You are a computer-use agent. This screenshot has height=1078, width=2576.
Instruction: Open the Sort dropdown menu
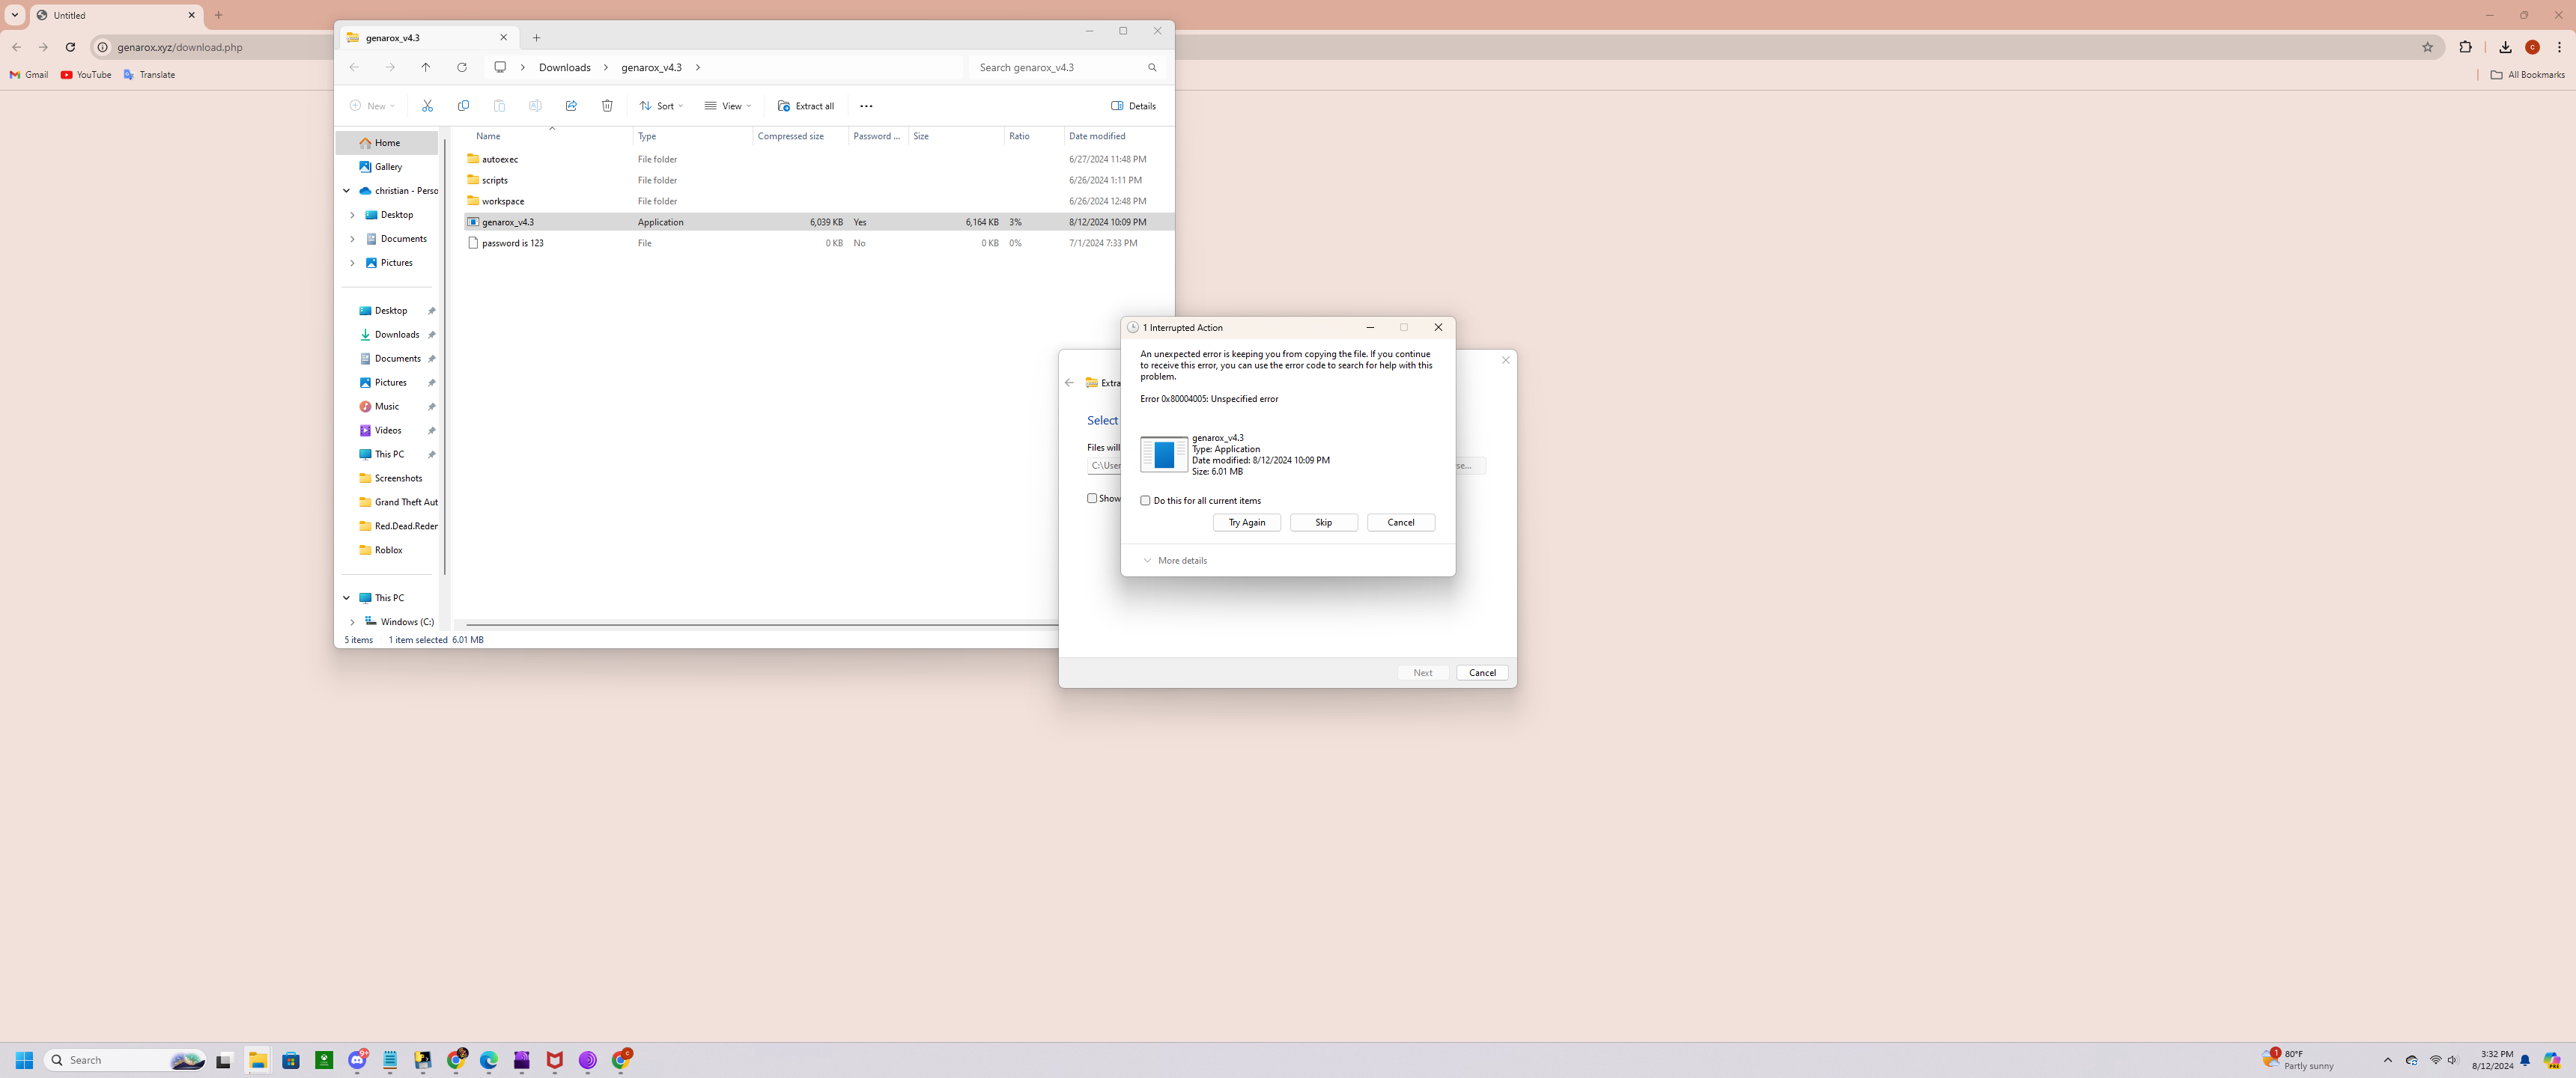[662, 106]
